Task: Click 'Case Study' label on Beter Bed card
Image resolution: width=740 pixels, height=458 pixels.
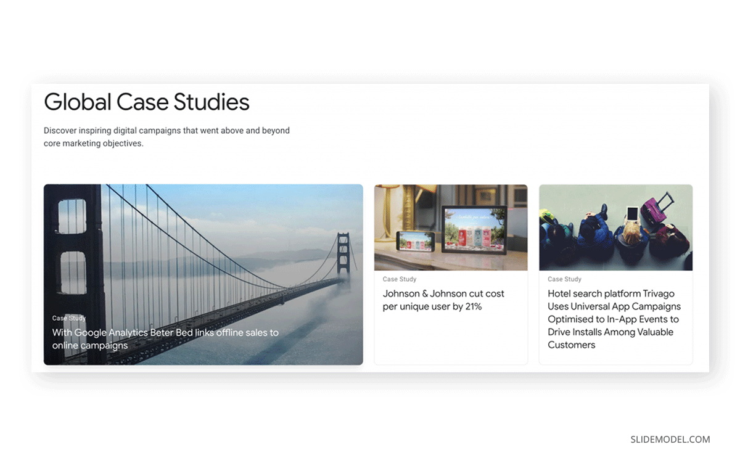Action: pyautogui.click(x=69, y=318)
